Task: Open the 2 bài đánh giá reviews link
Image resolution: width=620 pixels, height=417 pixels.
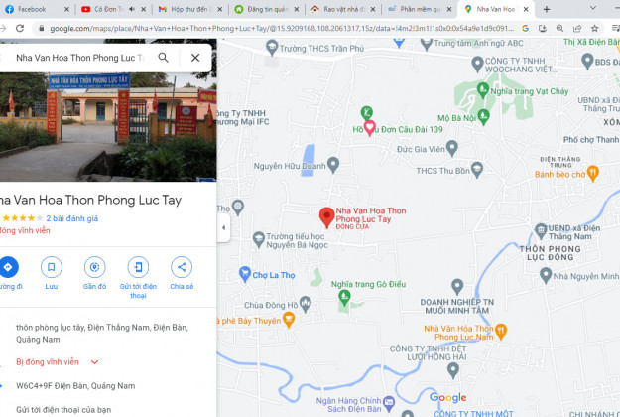Action: coord(72,218)
